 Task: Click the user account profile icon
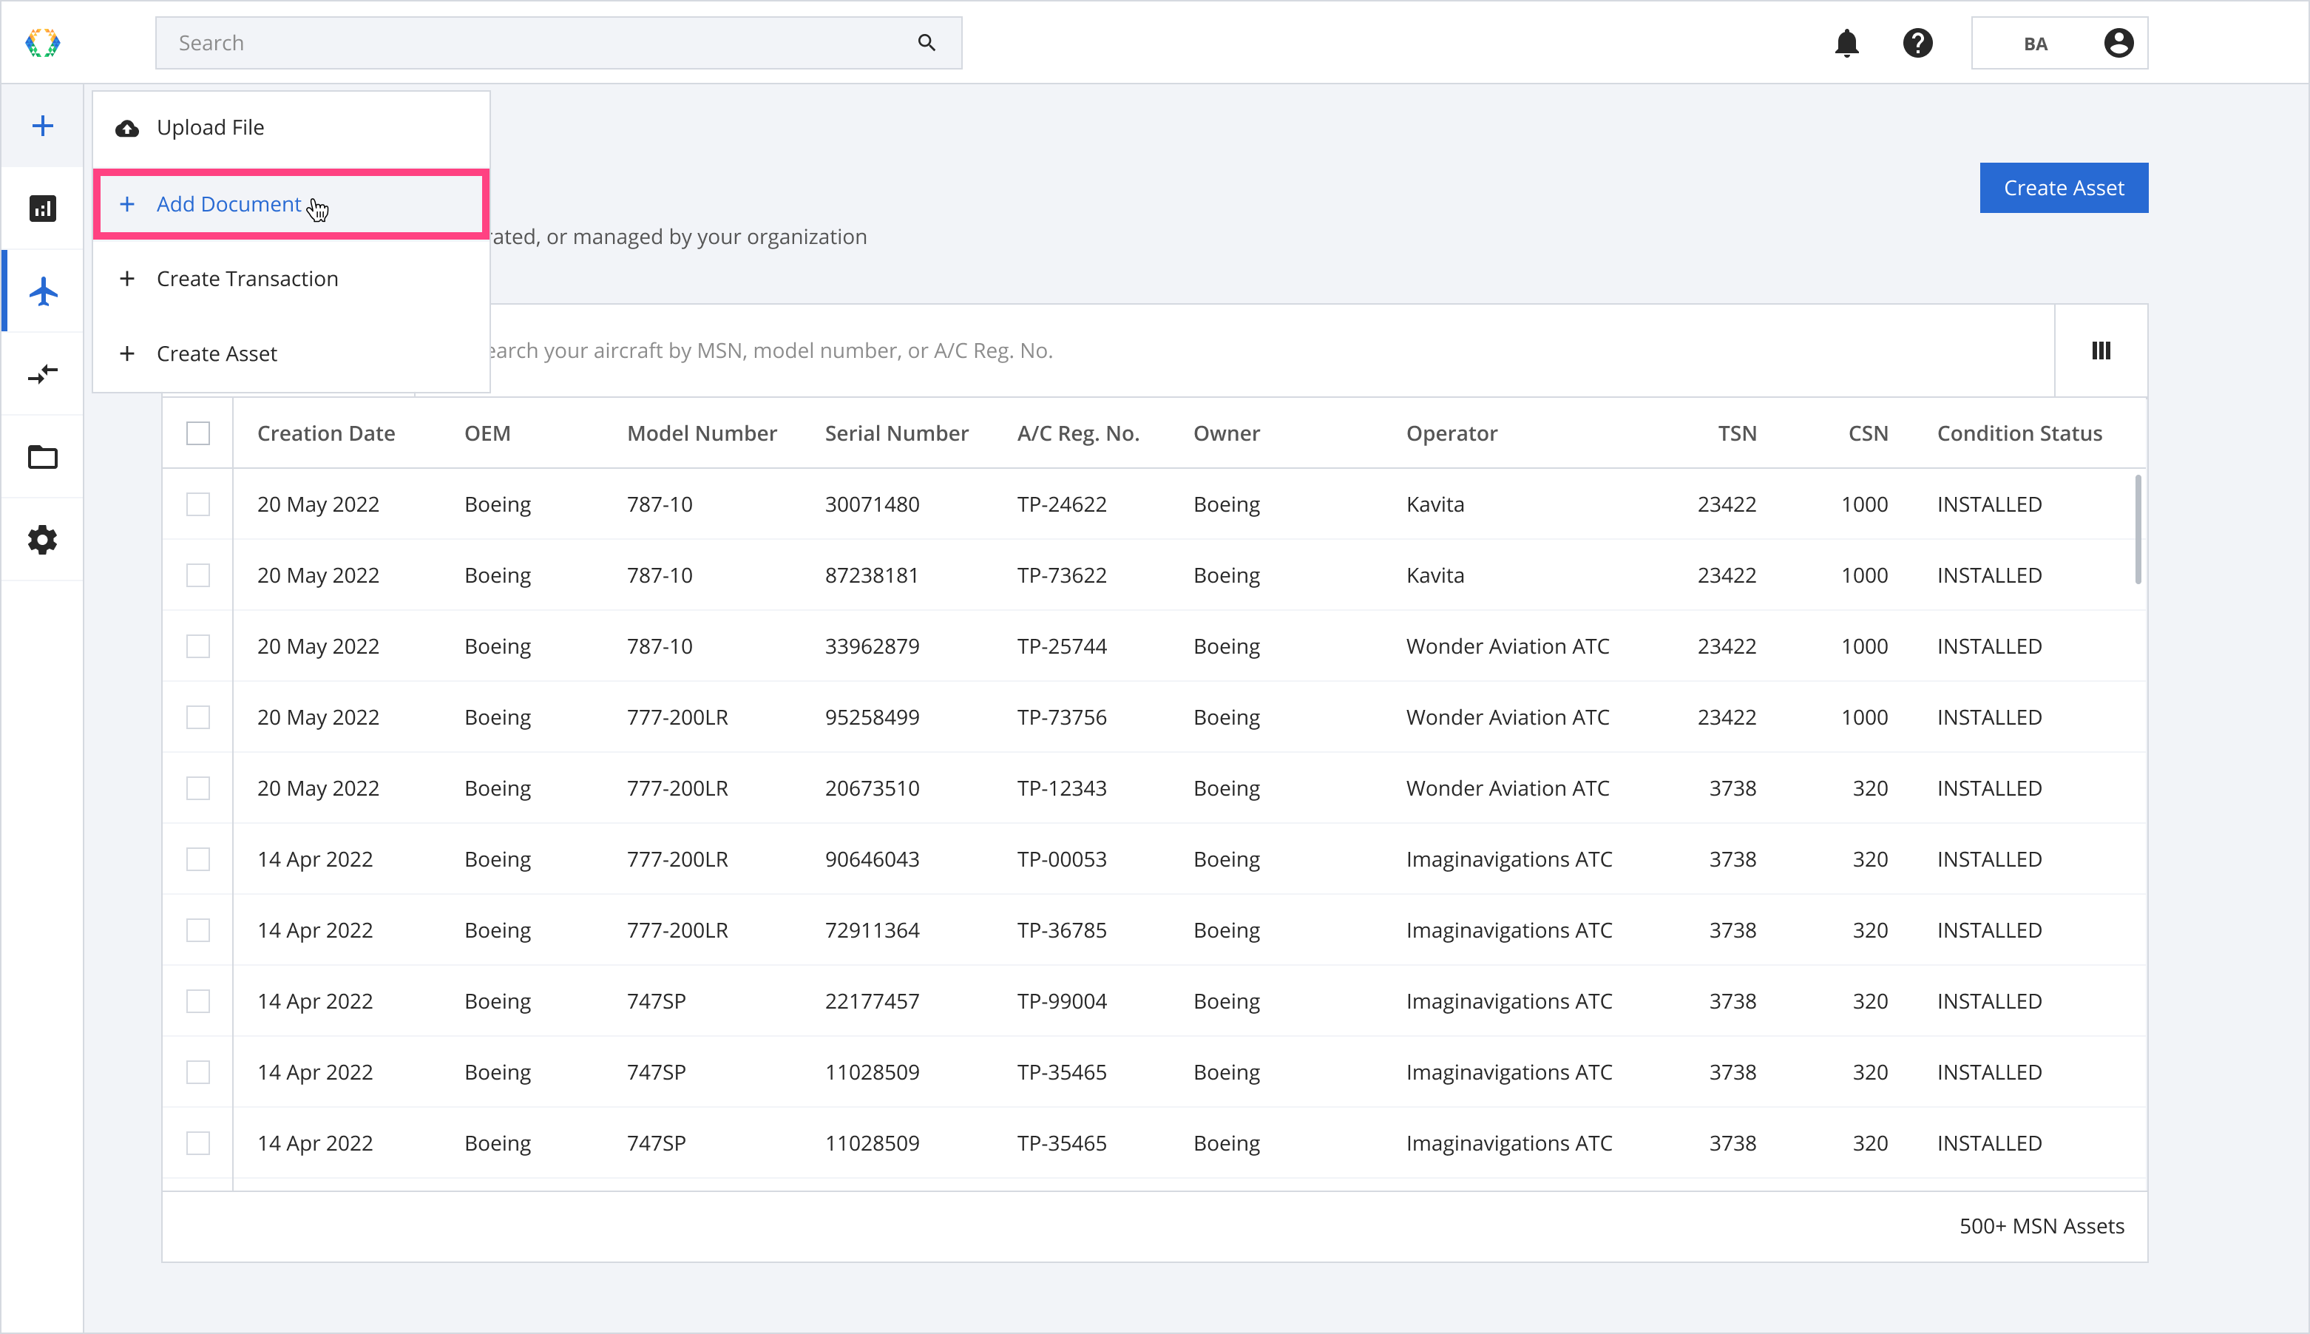coord(2119,43)
